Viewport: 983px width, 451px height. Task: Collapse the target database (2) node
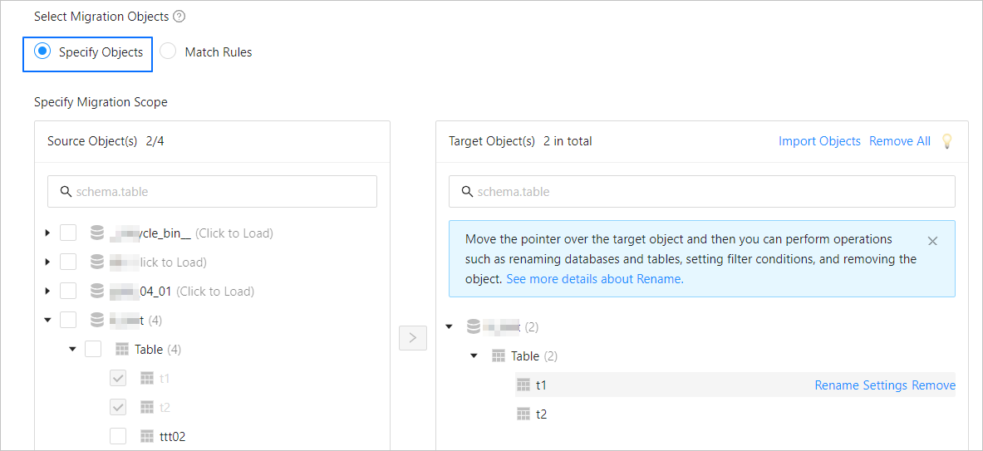(449, 327)
